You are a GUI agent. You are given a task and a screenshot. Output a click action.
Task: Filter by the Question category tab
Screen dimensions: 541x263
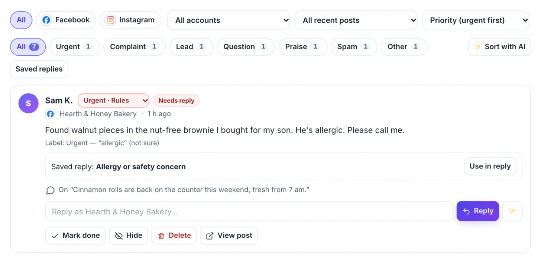pos(246,47)
